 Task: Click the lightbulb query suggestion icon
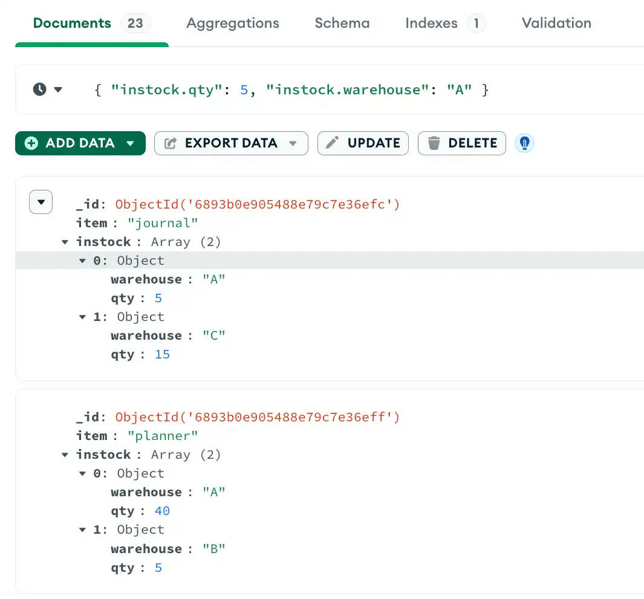tap(524, 143)
